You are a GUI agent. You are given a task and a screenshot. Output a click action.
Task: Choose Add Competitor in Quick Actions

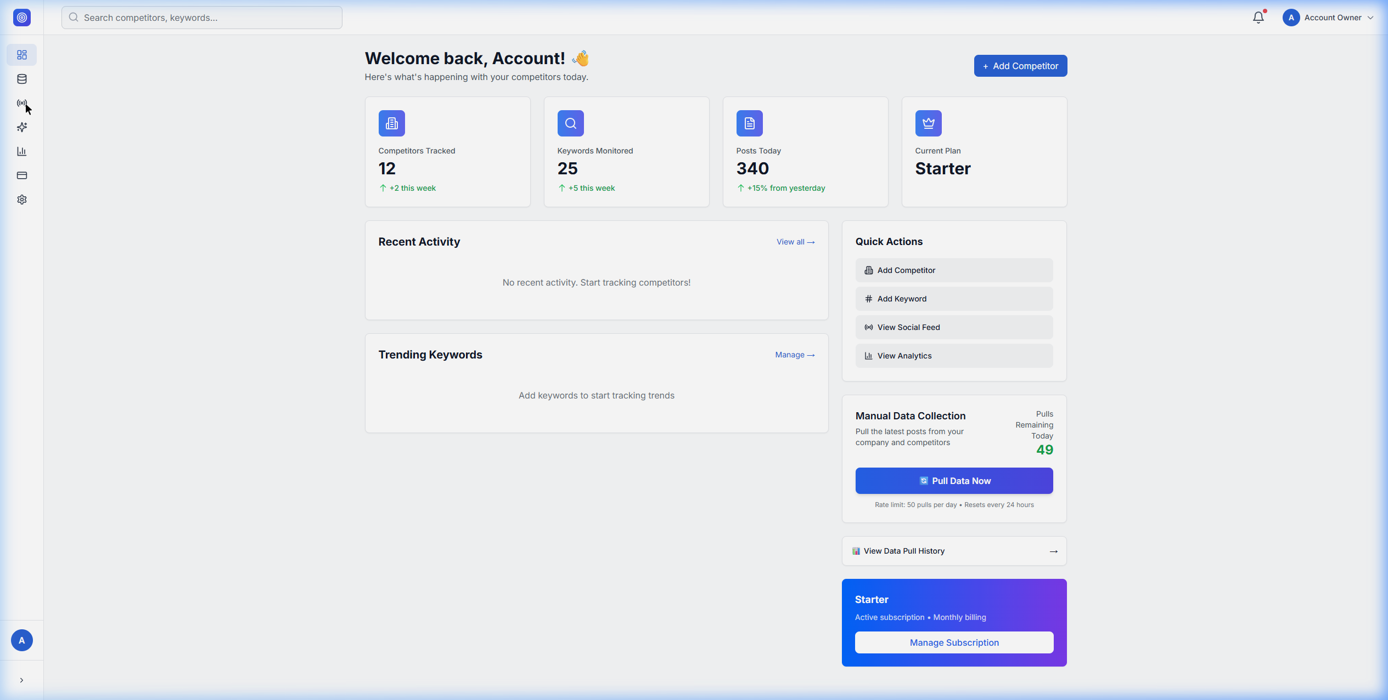point(954,270)
